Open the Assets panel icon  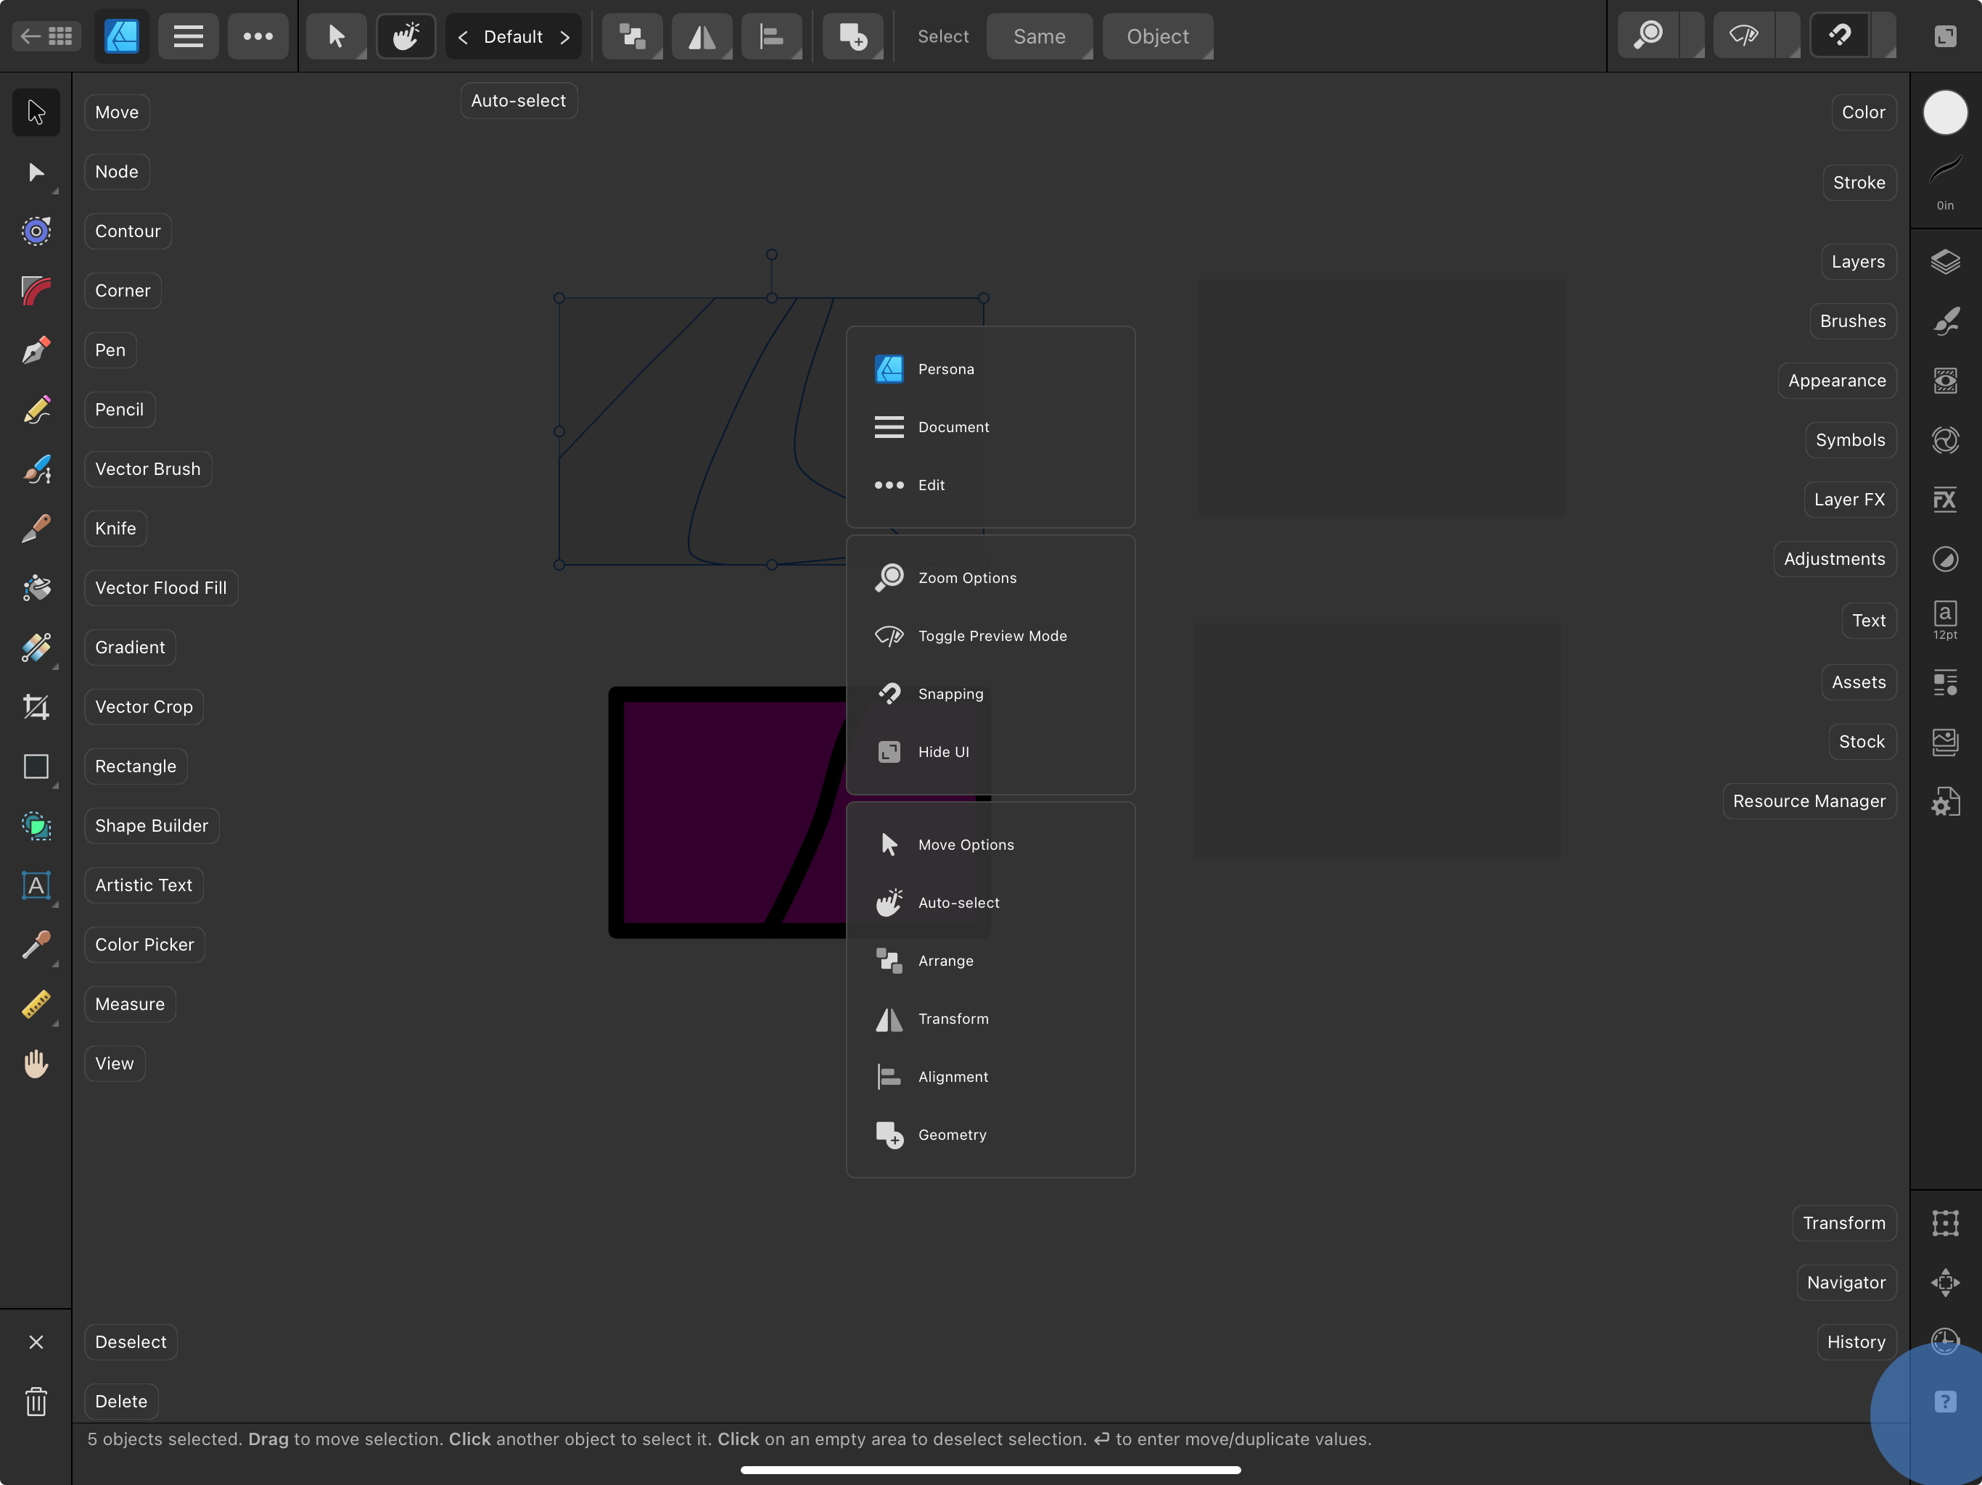tap(1945, 682)
